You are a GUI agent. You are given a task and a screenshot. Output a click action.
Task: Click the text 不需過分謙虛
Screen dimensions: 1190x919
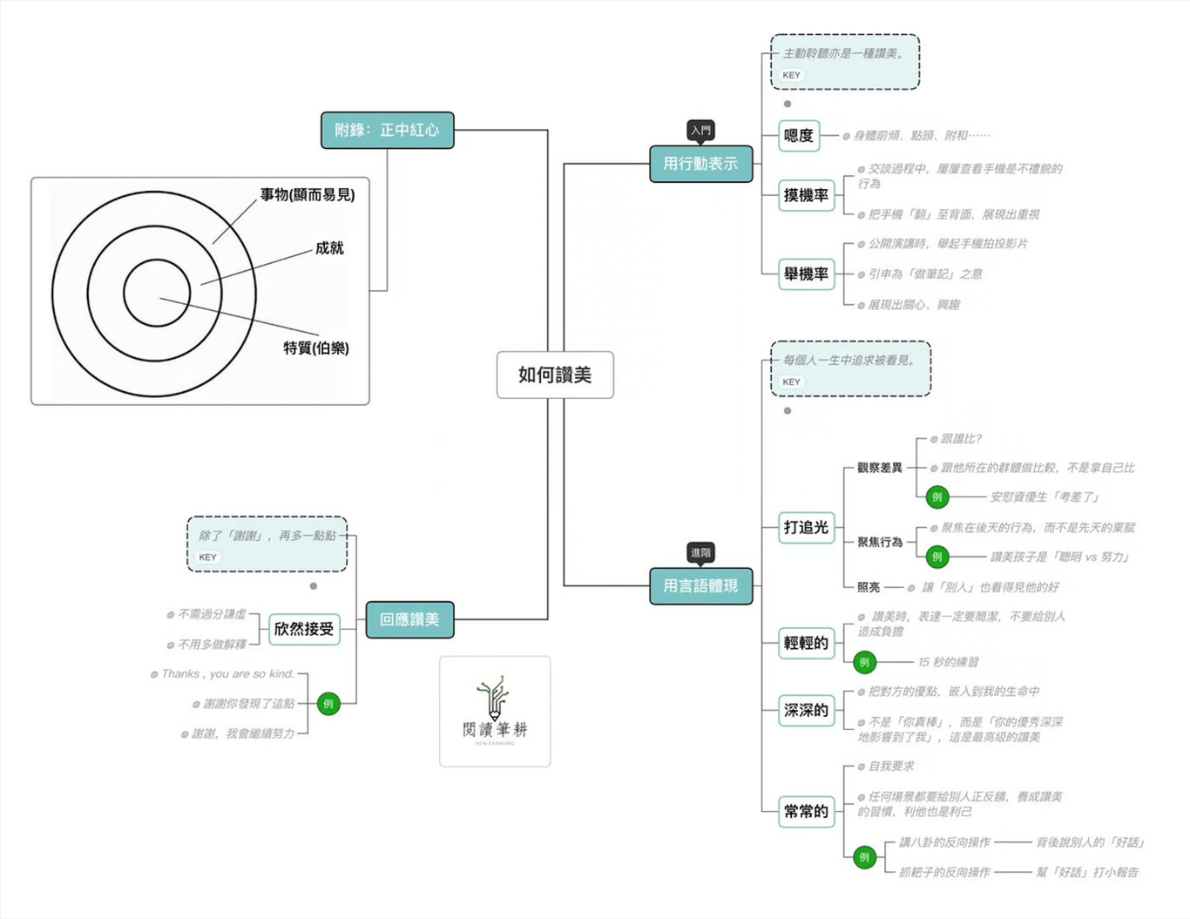pyautogui.click(x=212, y=614)
